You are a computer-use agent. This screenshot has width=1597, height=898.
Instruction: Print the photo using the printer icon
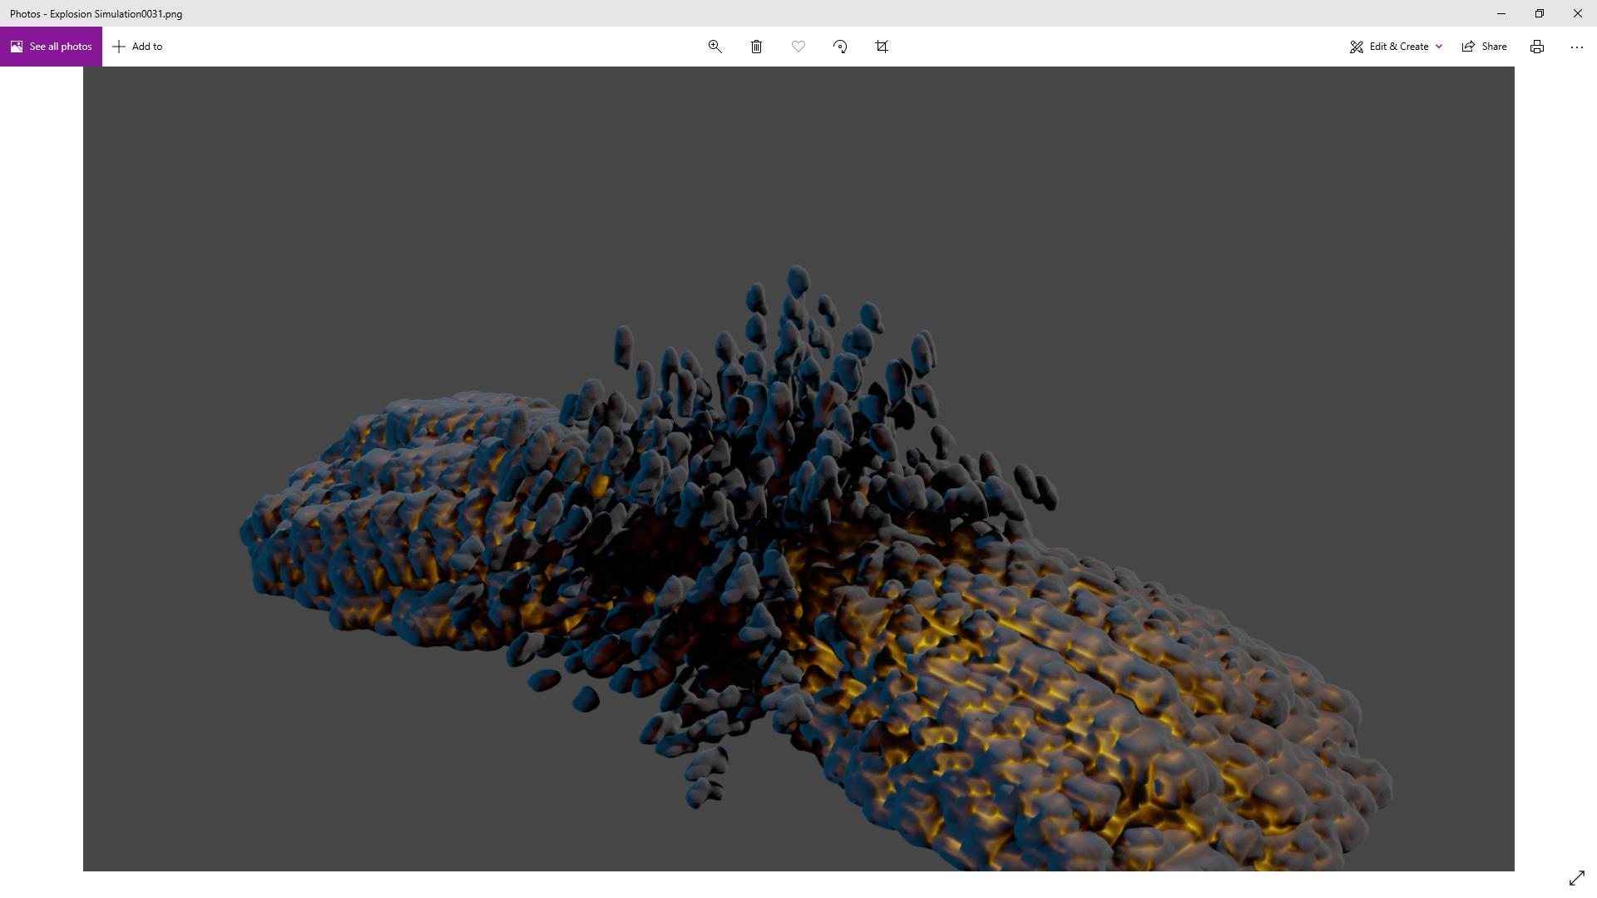tap(1536, 47)
